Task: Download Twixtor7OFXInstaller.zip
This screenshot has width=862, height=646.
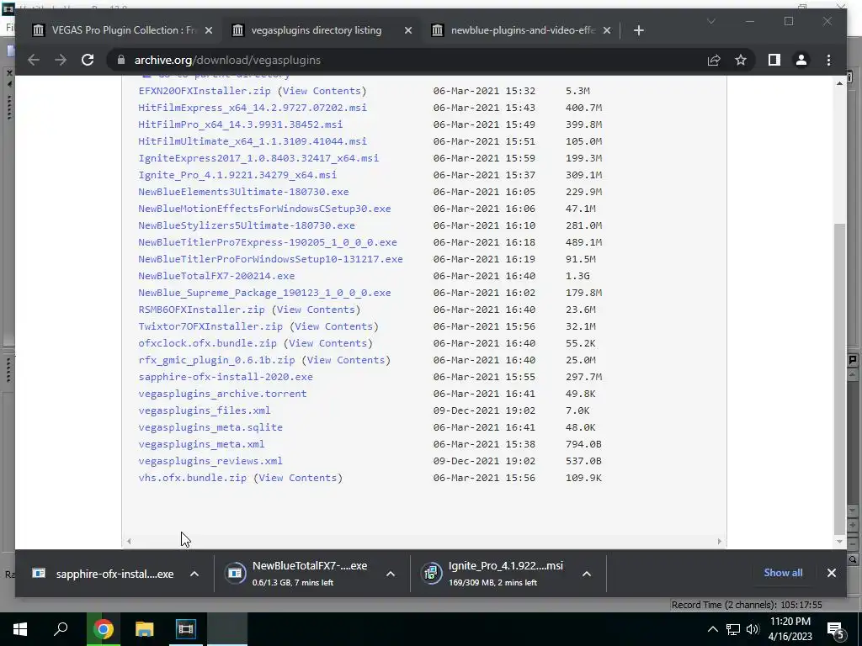Action: (x=210, y=326)
